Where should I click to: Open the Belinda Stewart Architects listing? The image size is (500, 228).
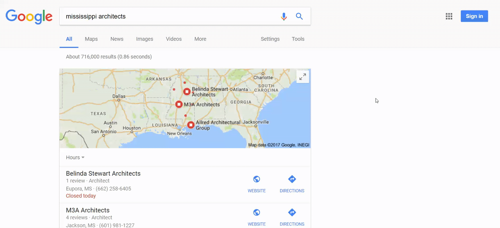[x=103, y=174]
